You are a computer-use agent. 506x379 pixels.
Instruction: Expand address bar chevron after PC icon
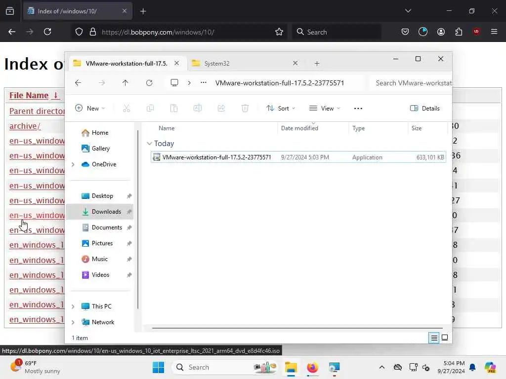tap(189, 83)
